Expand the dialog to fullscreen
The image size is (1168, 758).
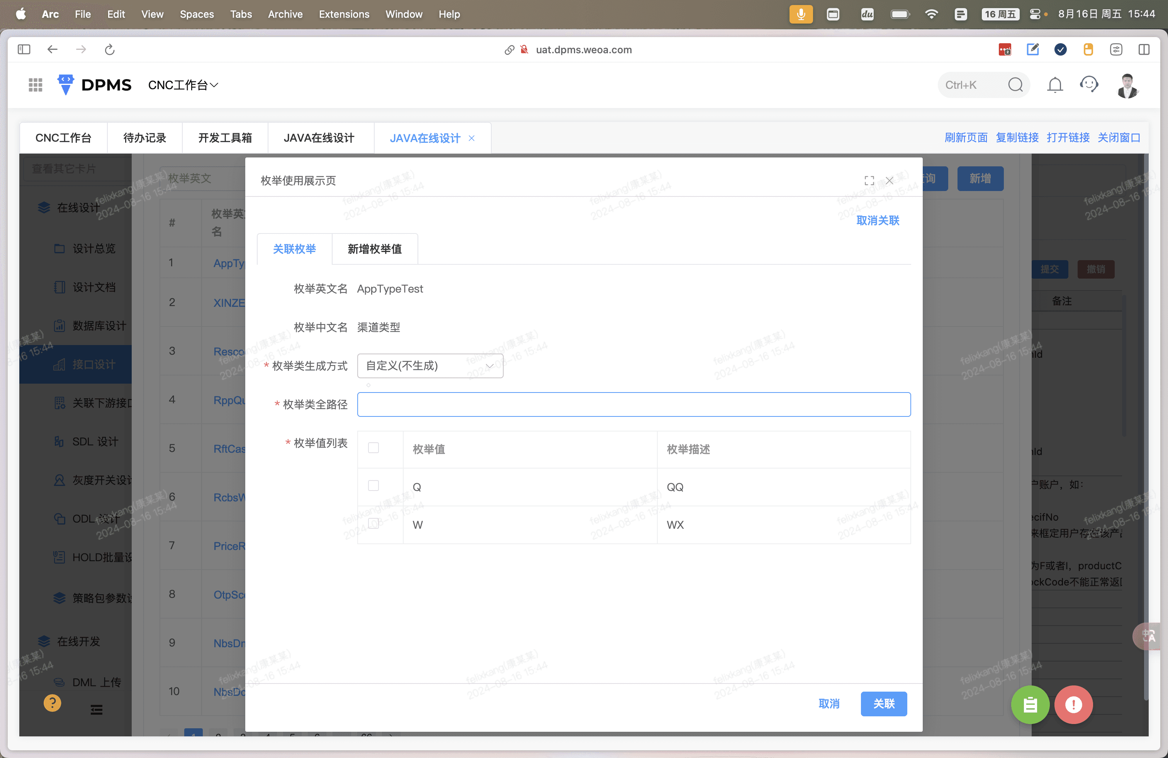(x=869, y=180)
